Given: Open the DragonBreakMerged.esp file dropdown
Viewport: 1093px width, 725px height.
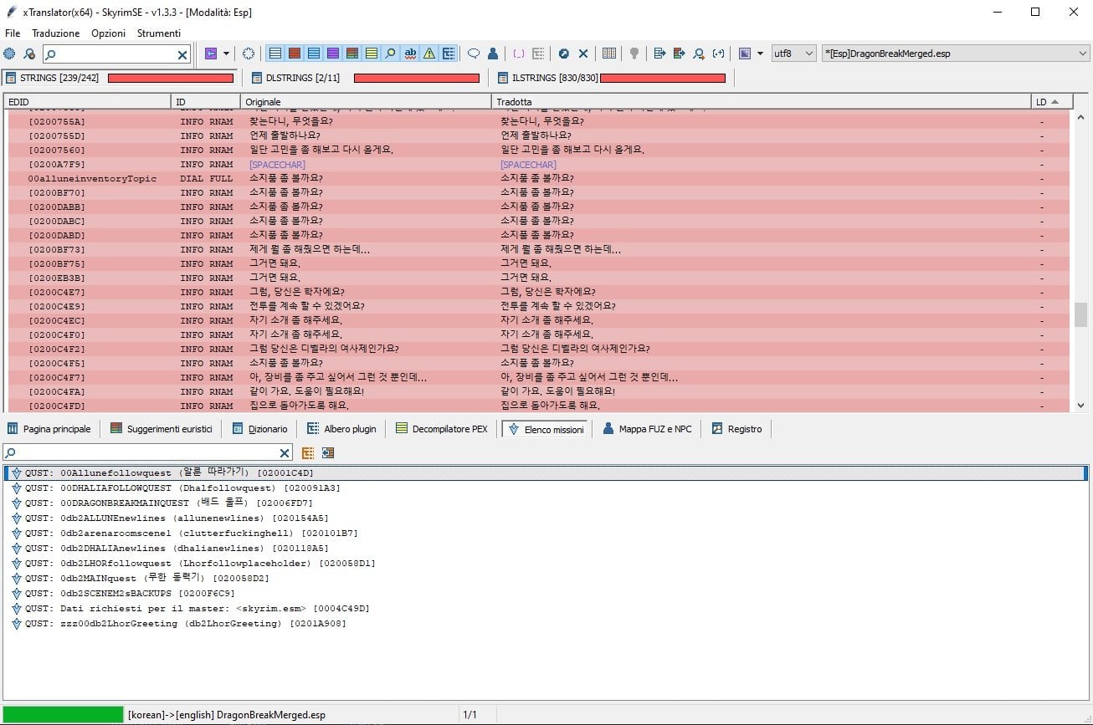Looking at the screenshot, I should 956,54.
